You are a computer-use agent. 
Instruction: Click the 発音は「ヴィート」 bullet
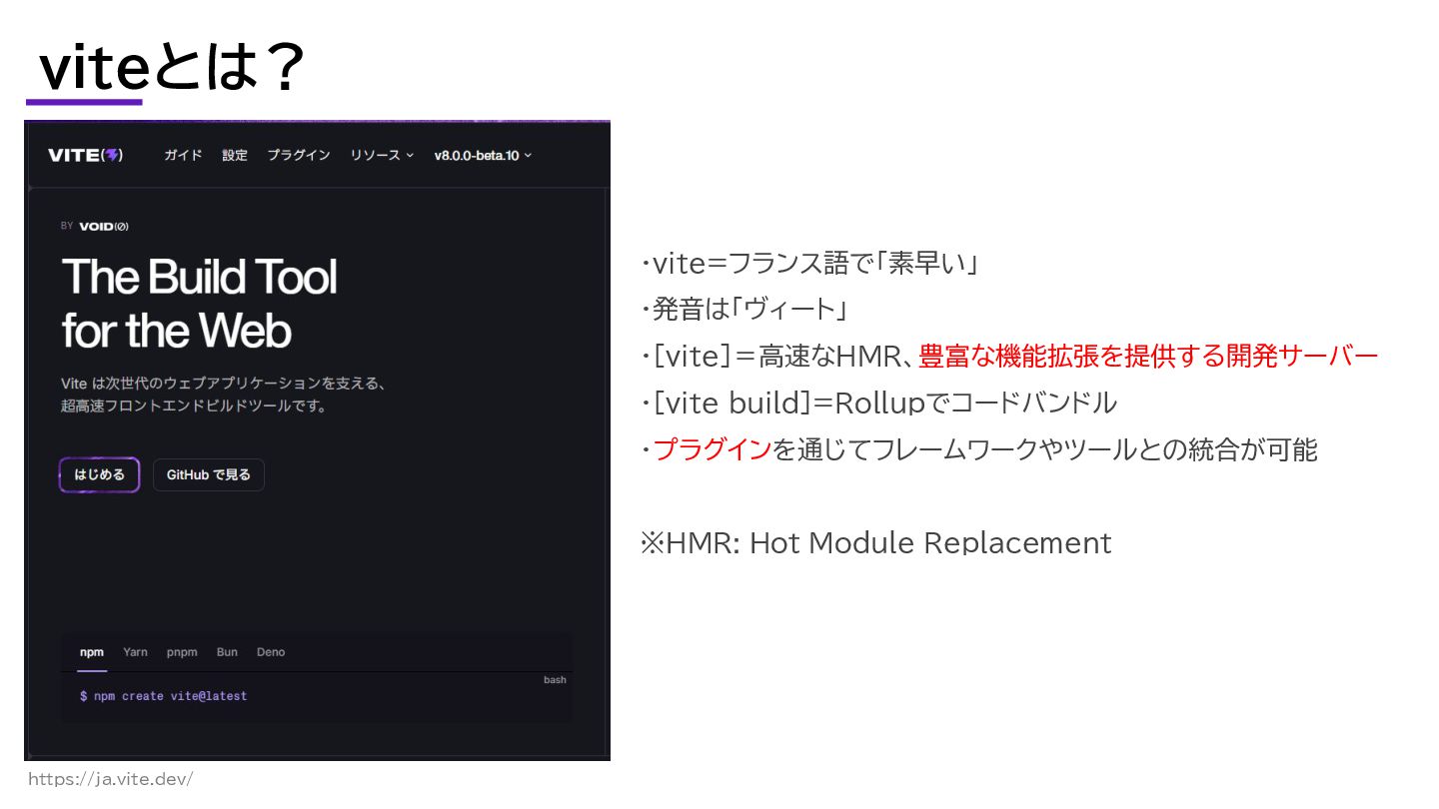click(x=744, y=310)
